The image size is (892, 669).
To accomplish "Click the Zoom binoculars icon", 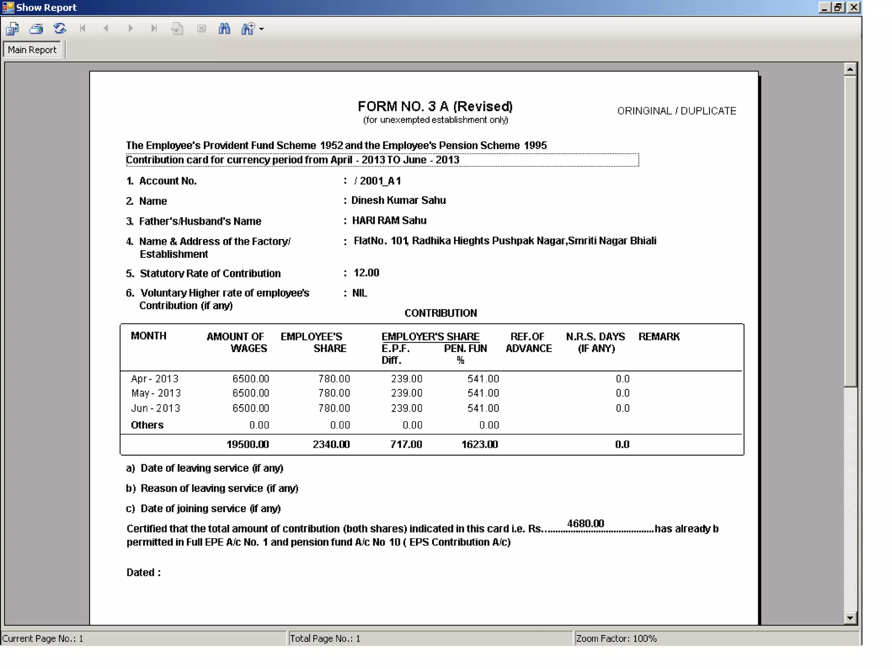I will point(248,29).
